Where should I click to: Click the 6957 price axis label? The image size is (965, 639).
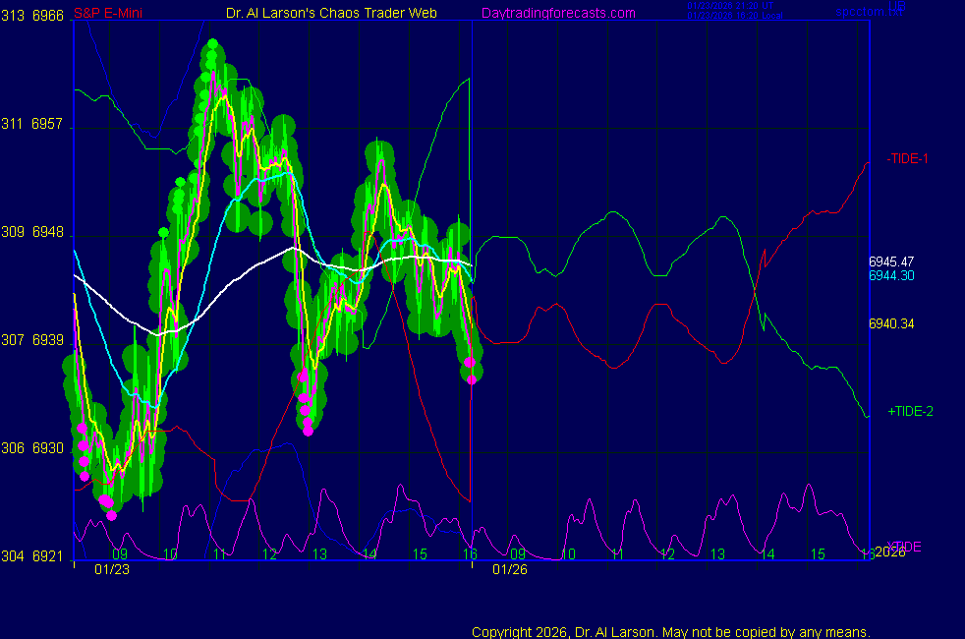coord(47,125)
